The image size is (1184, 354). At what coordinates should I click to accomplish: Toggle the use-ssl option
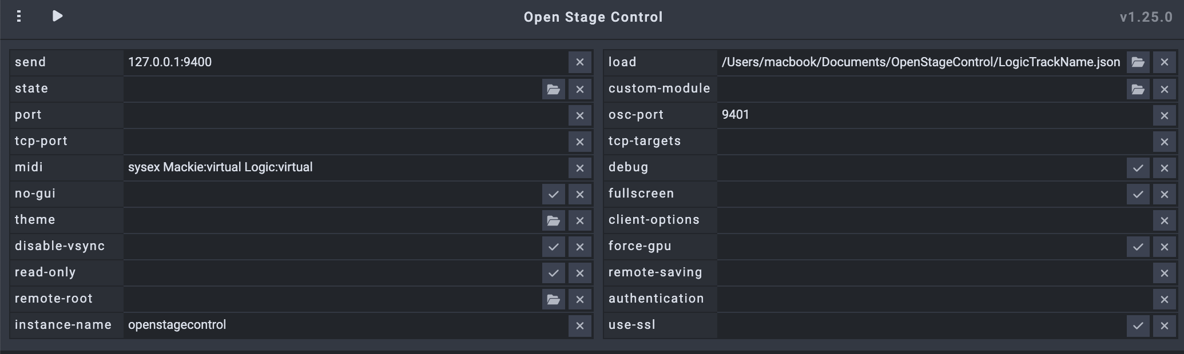coord(1138,325)
